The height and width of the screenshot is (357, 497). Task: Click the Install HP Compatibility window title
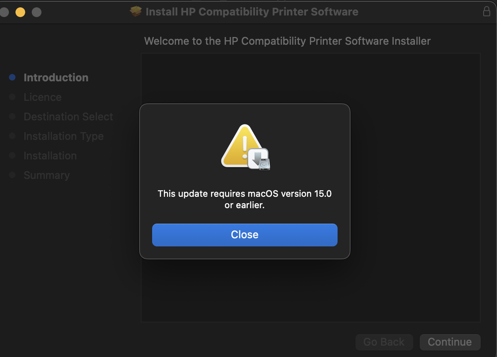pos(252,12)
